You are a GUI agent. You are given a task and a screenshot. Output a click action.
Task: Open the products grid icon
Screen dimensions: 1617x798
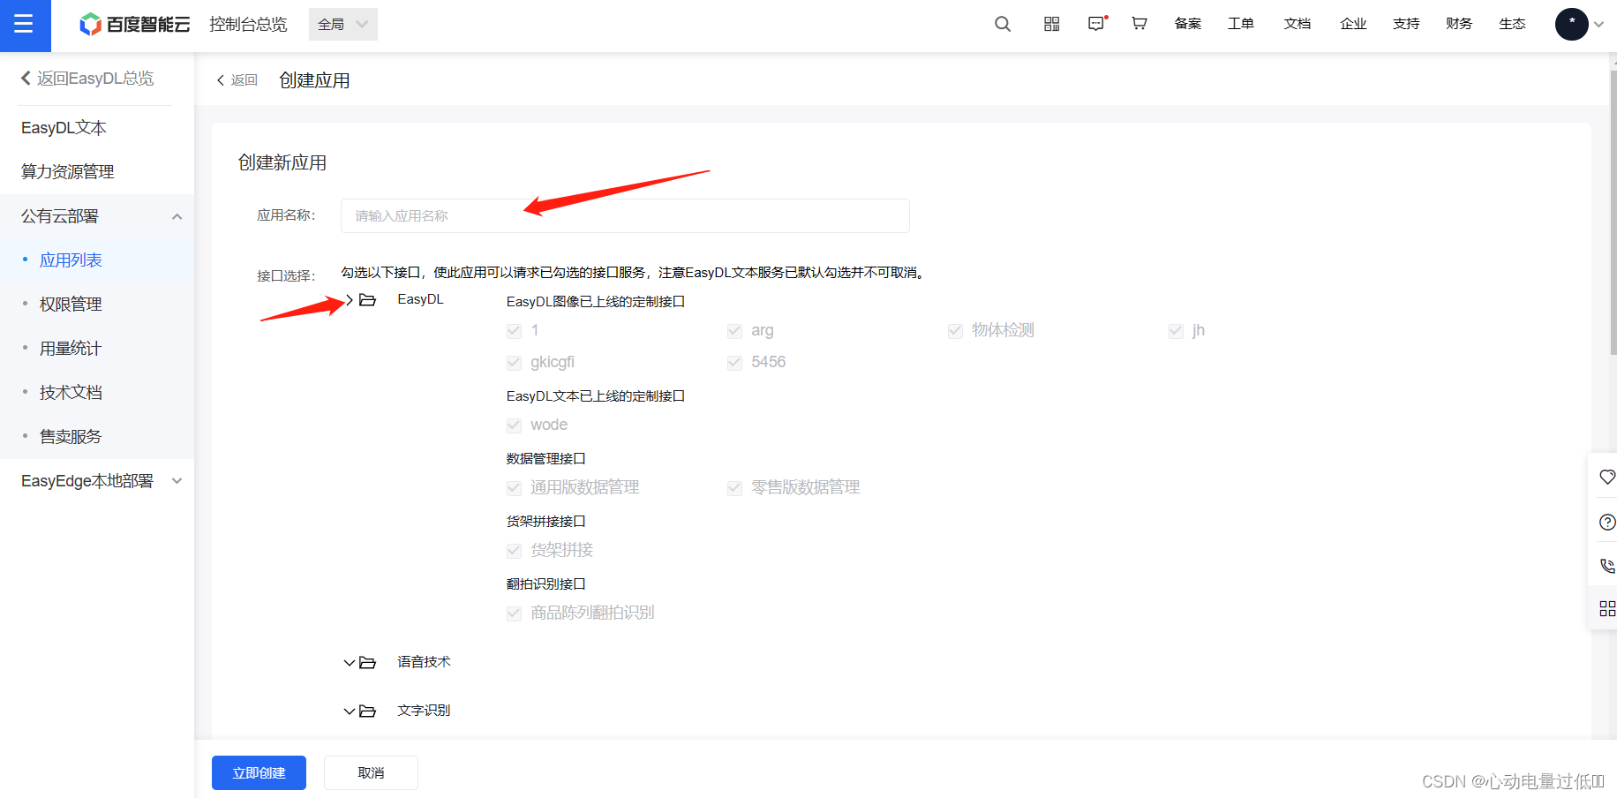tap(1051, 24)
